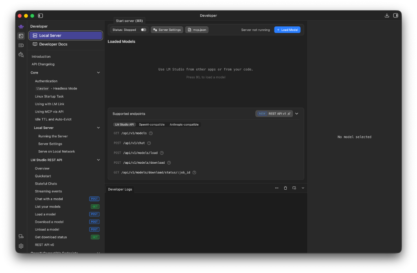The height and width of the screenshot is (273, 417).
Task: Open the My Models library icon in left rail
Action: tap(21, 45)
